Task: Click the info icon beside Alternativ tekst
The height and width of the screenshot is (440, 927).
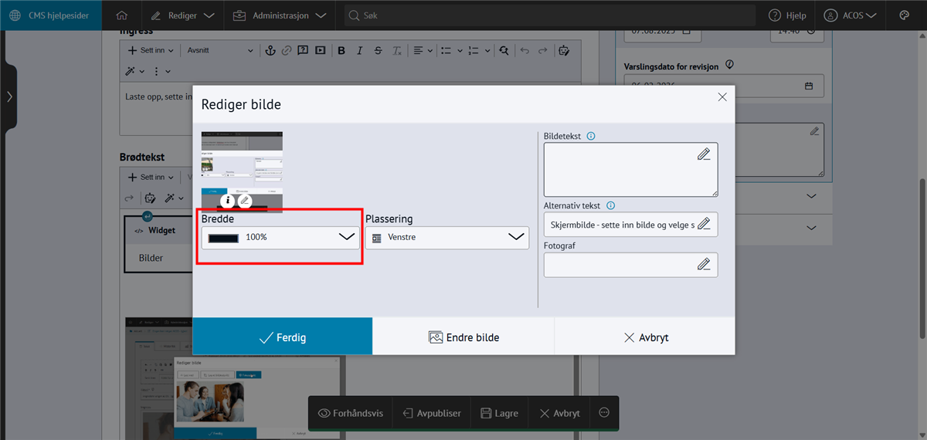Action: pos(611,206)
